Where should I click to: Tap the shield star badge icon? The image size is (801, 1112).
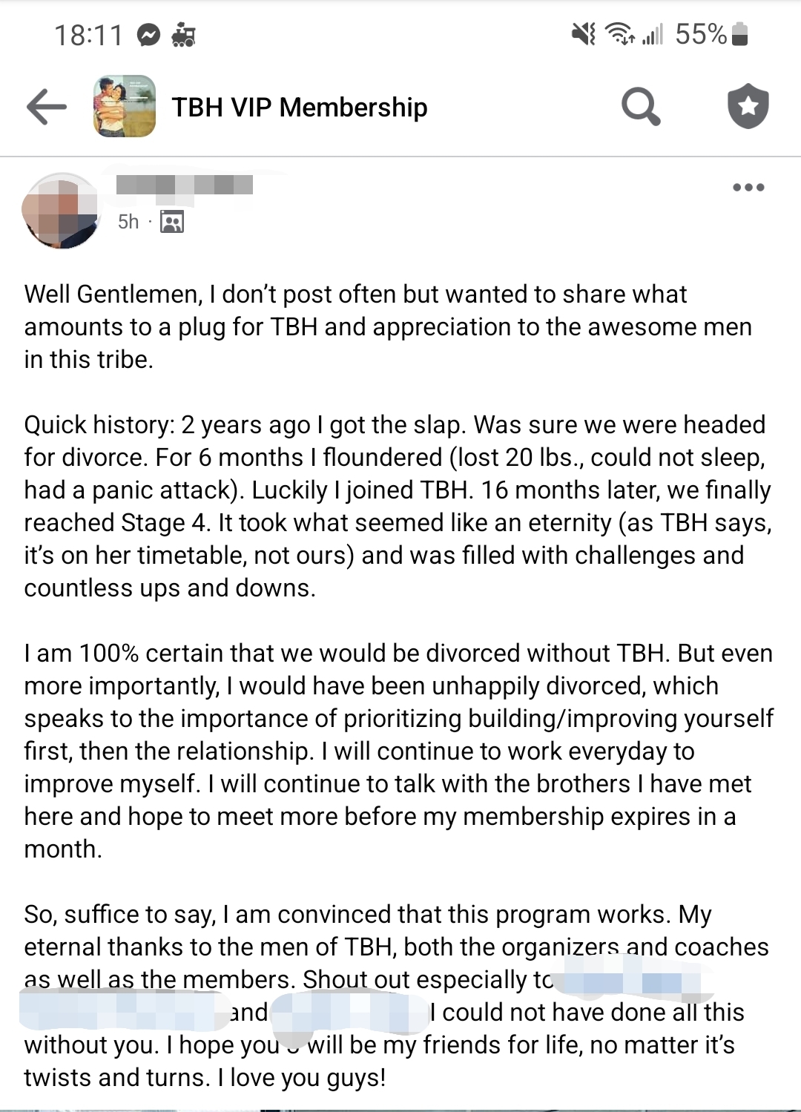pyautogui.click(x=748, y=106)
